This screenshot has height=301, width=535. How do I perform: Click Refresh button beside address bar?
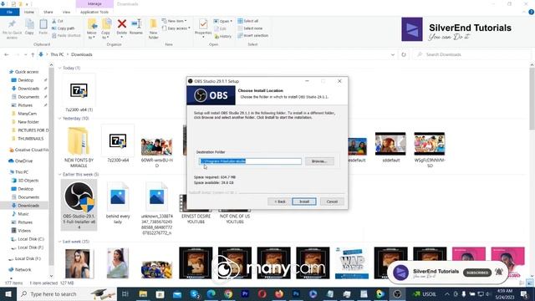(404, 54)
